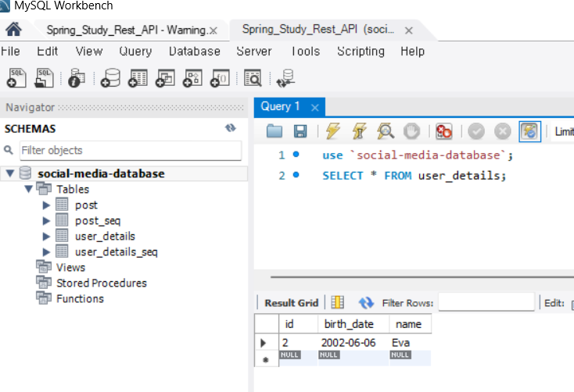Commit the current transaction
Screen dimensions: 574x392
pos(476,131)
